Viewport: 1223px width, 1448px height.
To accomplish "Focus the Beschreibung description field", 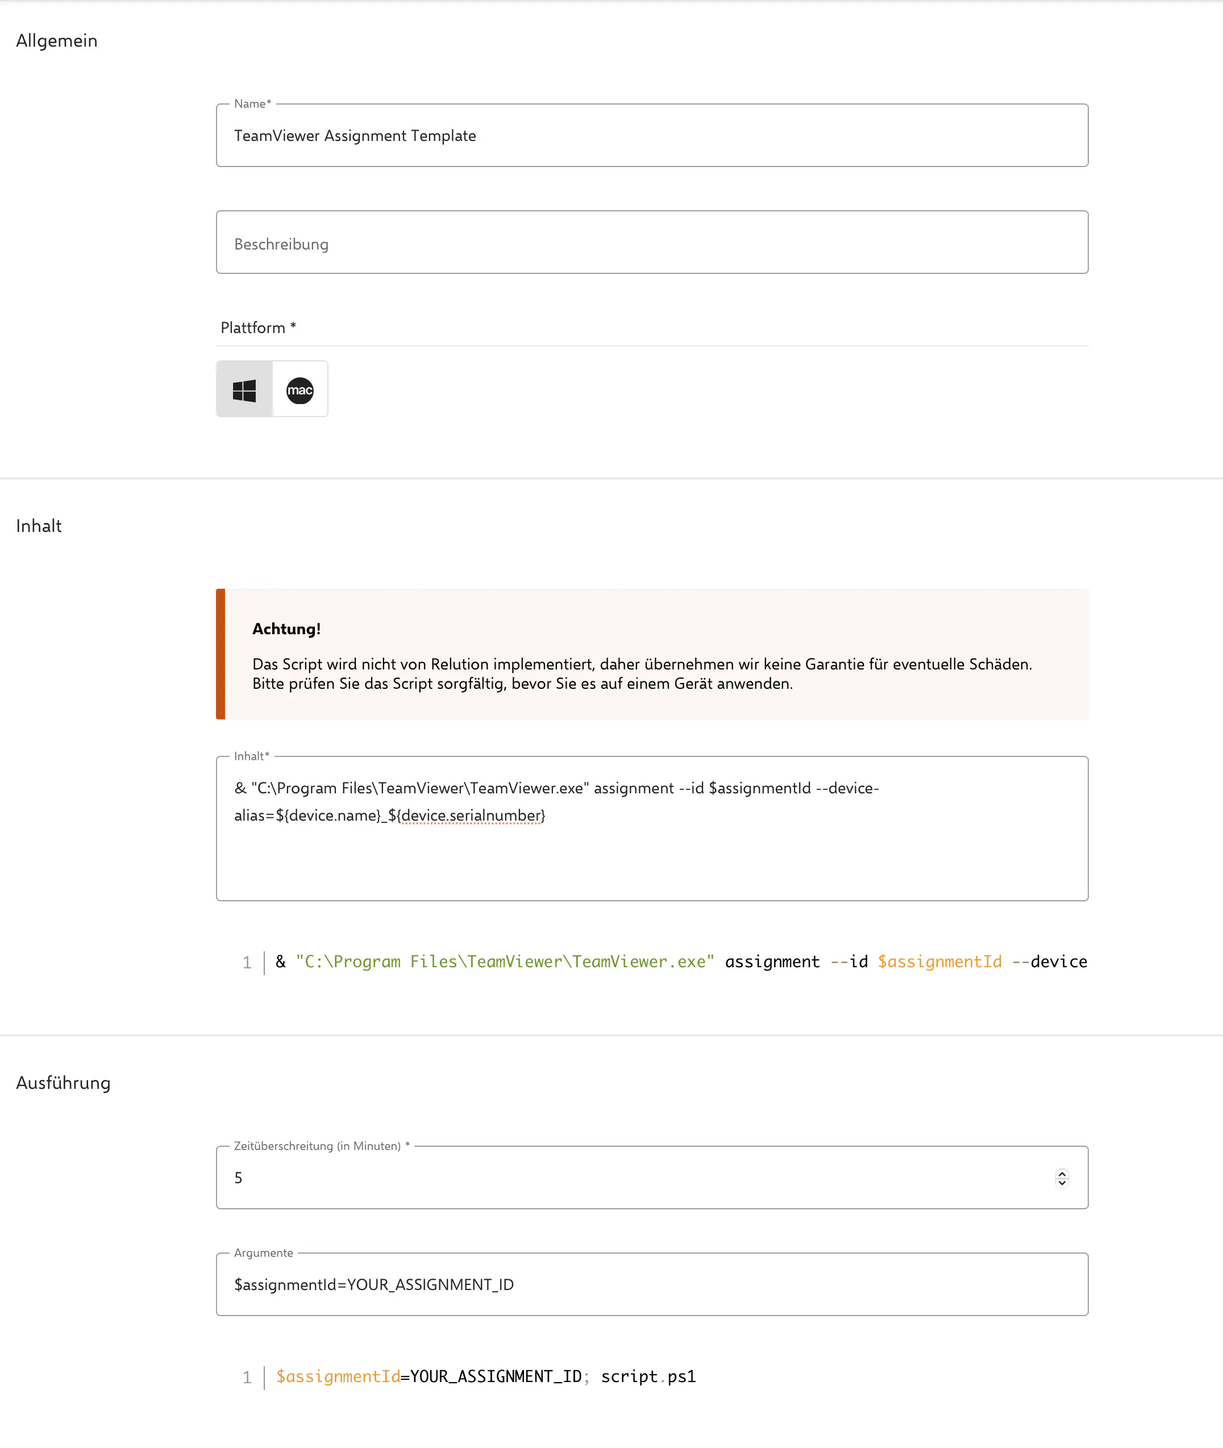I will 652,243.
